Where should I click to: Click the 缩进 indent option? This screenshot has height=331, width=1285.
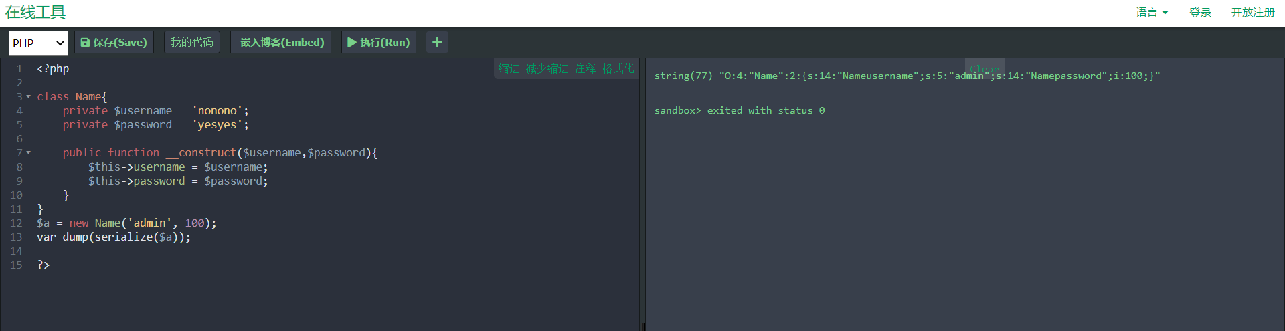pos(509,68)
